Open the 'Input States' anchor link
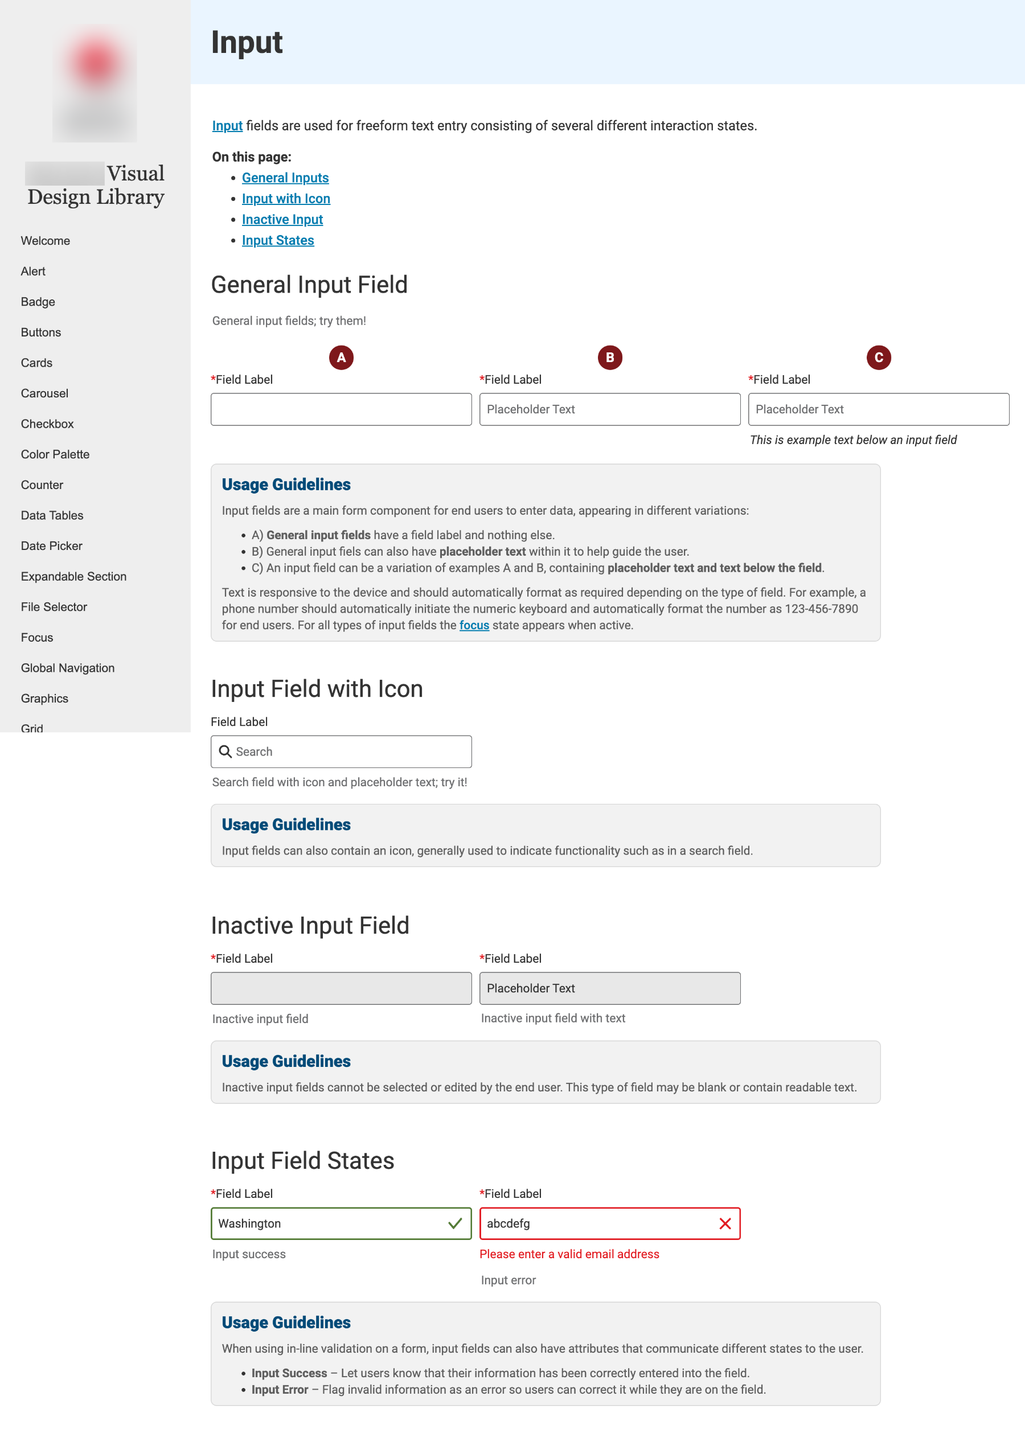The height and width of the screenshot is (1429, 1025). pos(277,240)
